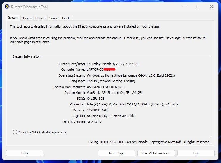
Task: Click the Operating System label
Action: coord(72,75)
